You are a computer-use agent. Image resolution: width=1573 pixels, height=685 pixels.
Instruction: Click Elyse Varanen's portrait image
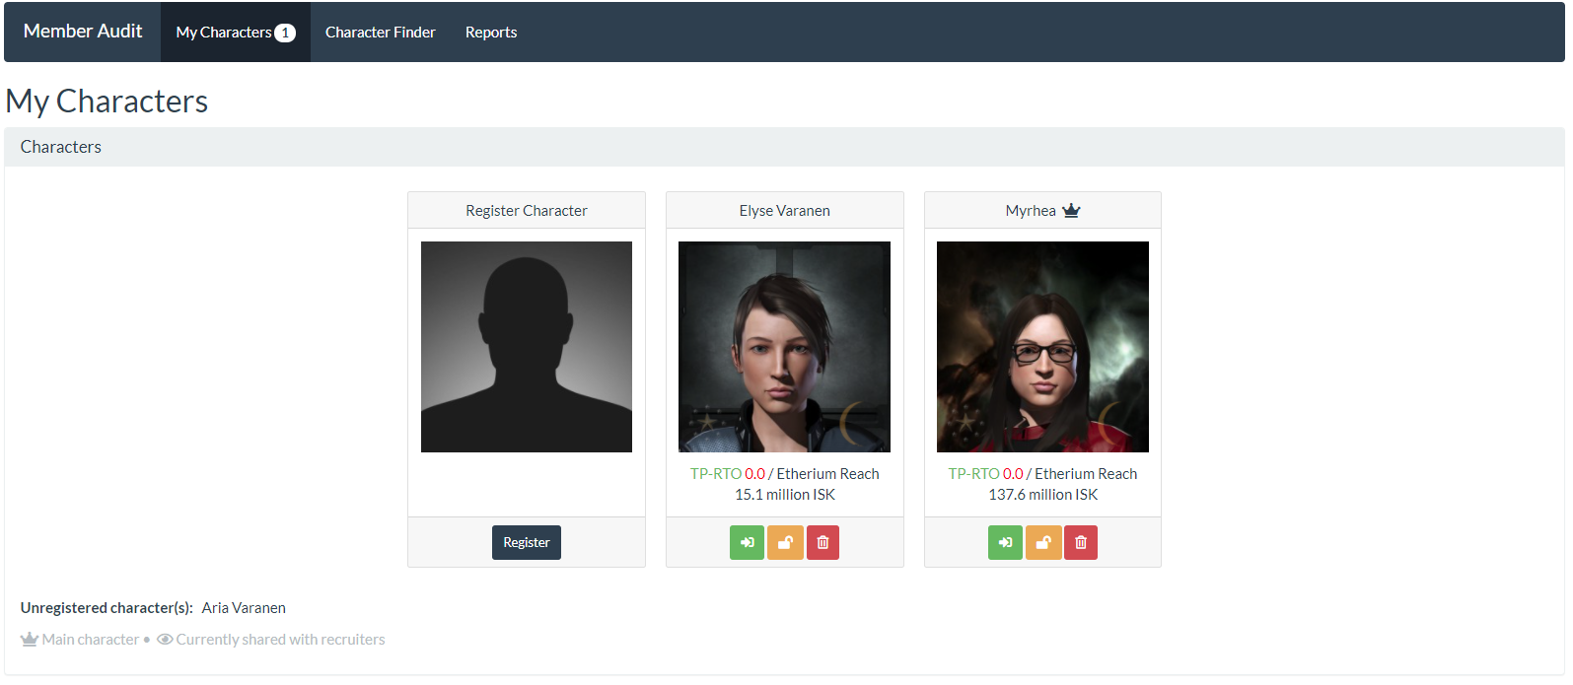point(784,347)
